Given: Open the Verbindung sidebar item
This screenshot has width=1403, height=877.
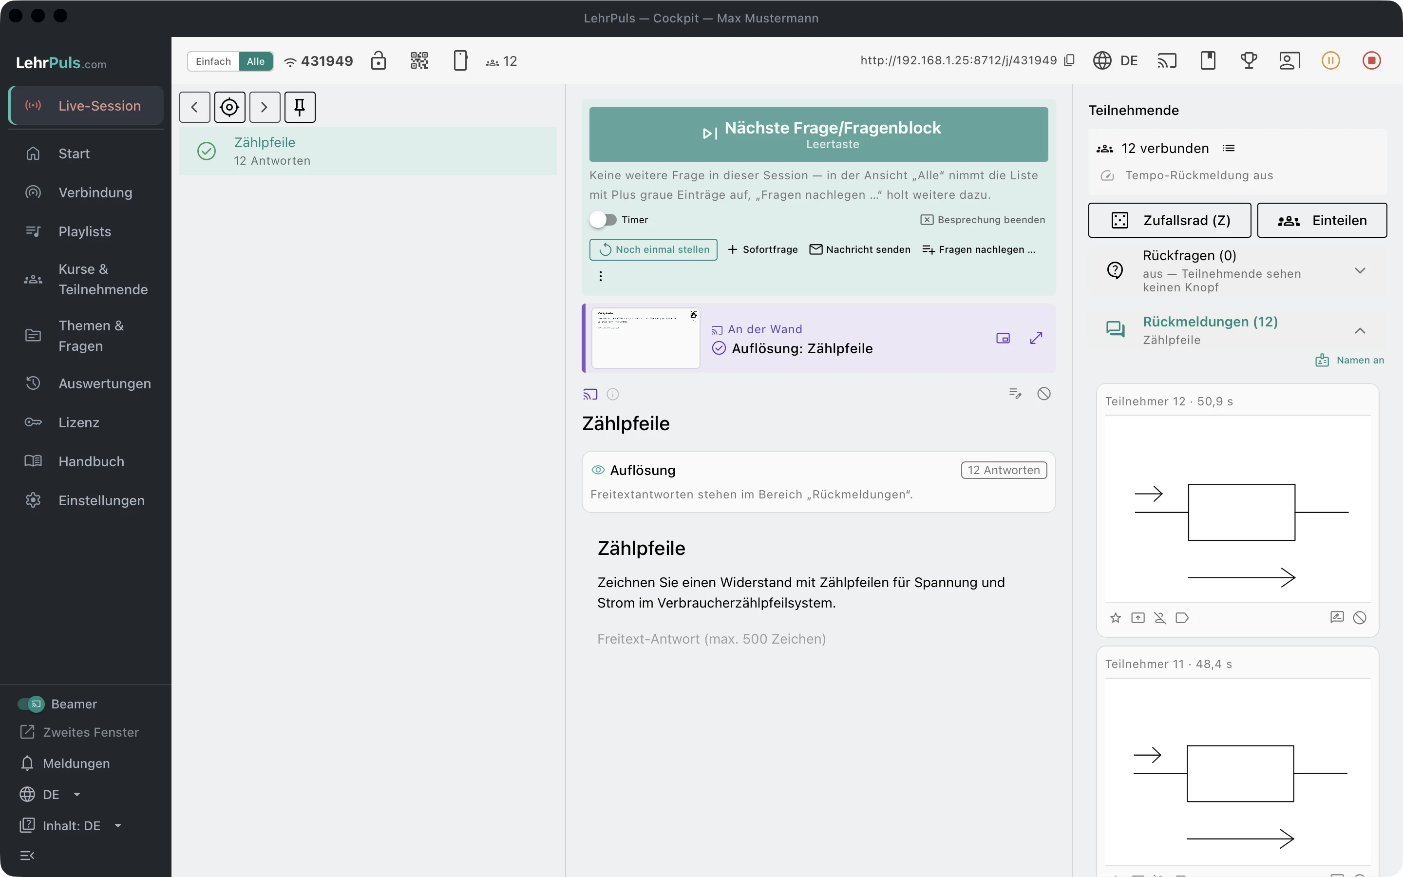Looking at the screenshot, I should point(86,192).
